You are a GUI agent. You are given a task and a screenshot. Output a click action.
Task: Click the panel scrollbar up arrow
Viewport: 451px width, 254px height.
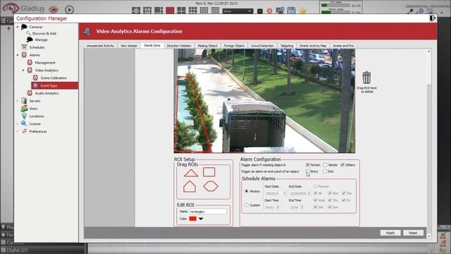429,52
